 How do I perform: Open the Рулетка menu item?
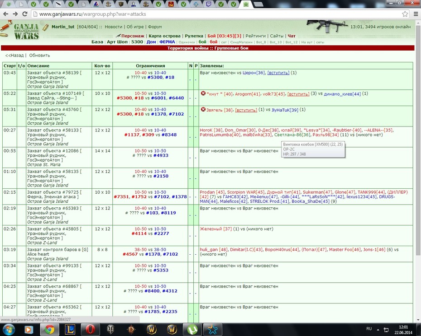click(194, 36)
